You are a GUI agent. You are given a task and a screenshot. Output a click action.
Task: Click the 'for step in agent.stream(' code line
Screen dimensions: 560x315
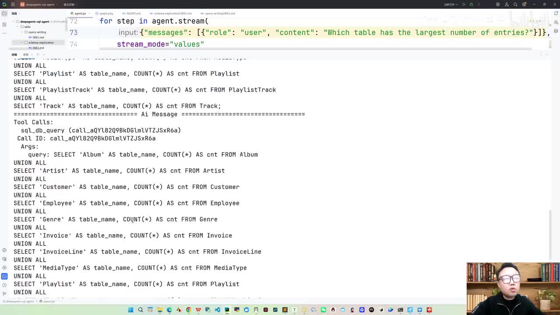click(x=154, y=21)
